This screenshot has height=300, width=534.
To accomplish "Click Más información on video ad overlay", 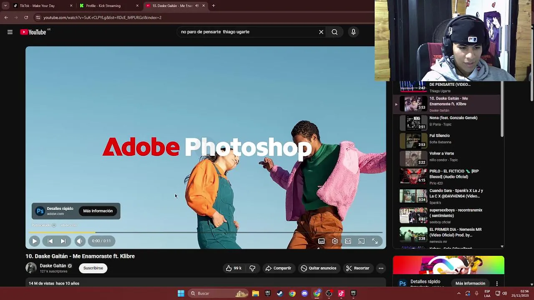I will pos(98,211).
